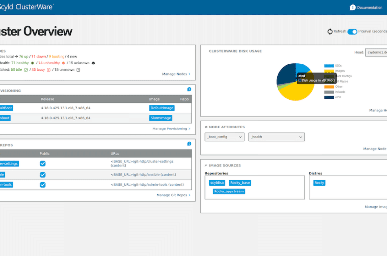Toggle Public checkbox for admin-tools repo

tap(43, 185)
